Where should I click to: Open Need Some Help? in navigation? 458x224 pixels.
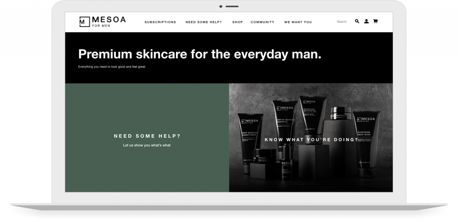204,22
